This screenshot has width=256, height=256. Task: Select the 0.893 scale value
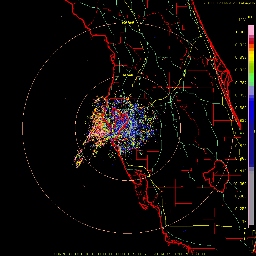pyautogui.click(x=241, y=57)
